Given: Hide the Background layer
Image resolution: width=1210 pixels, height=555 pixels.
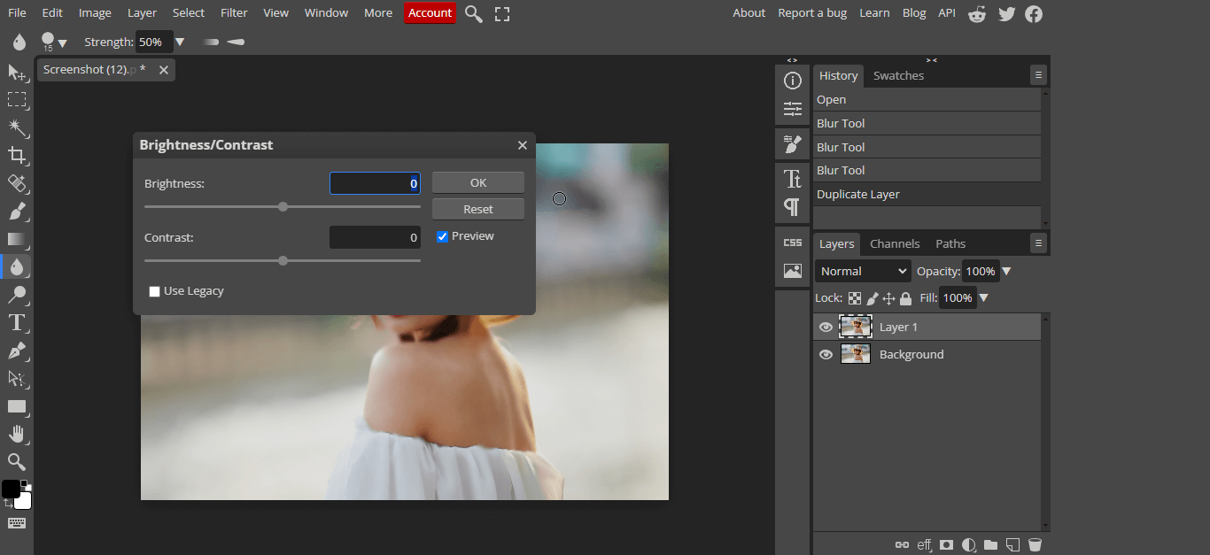Looking at the screenshot, I should [x=825, y=354].
